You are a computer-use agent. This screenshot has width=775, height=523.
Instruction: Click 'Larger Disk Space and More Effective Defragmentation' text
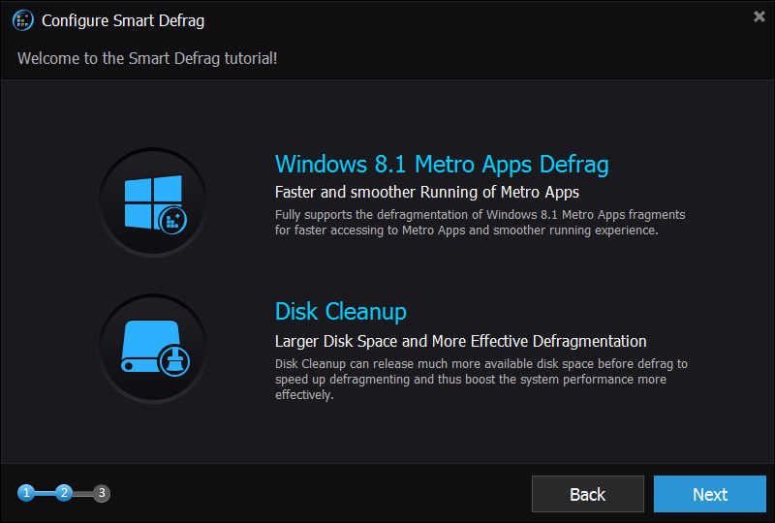pyautogui.click(x=461, y=341)
